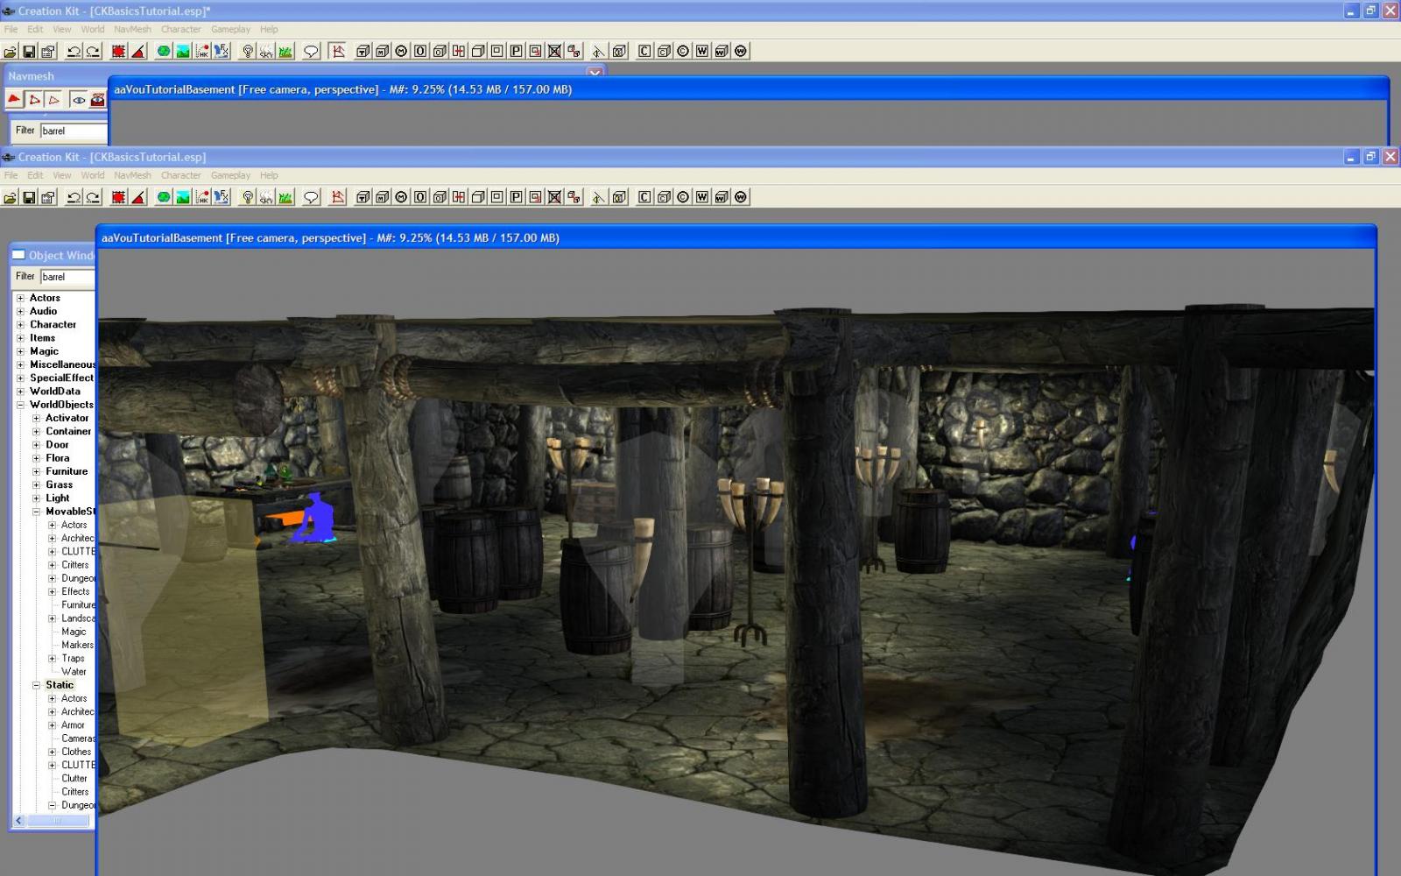Toggle light bulb icon in back window toolbar
The image size is (1401, 876).
[x=248, y=52]
